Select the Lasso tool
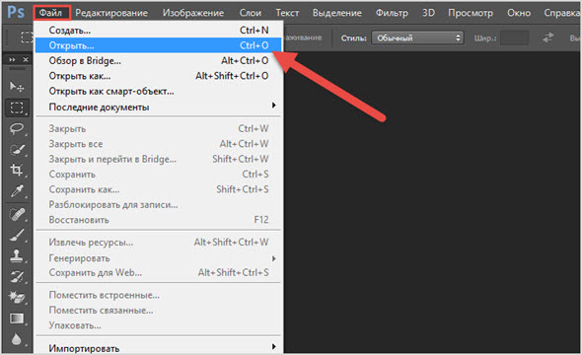 (17, 129)
